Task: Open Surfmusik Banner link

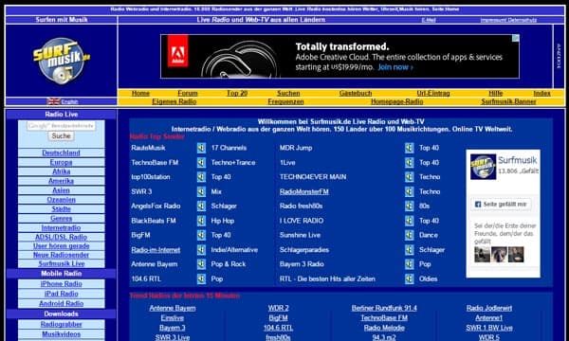Action: (508, 102)
